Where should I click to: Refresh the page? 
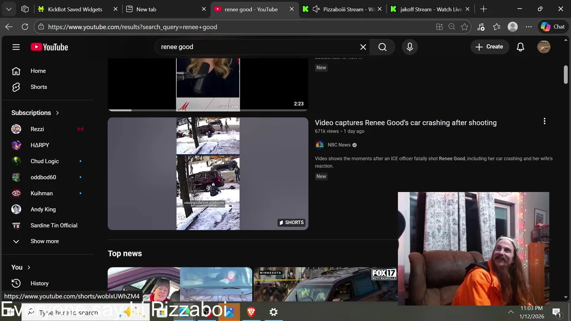click(25, 27)
